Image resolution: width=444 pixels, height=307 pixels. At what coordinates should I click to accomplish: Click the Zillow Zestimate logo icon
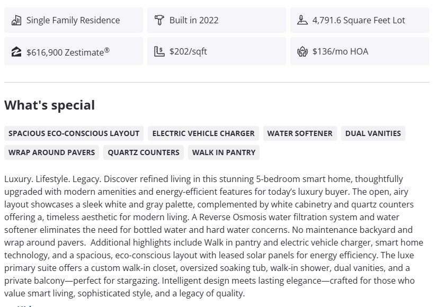point(16,51)
